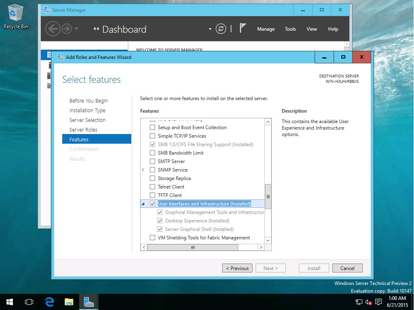Viewport: 414px width, 310px height.
Task: Click the Action Center tray icon
Action: point(378,302)
